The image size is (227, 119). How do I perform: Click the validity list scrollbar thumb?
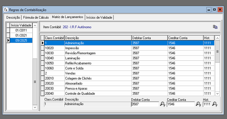pos(35,82)
